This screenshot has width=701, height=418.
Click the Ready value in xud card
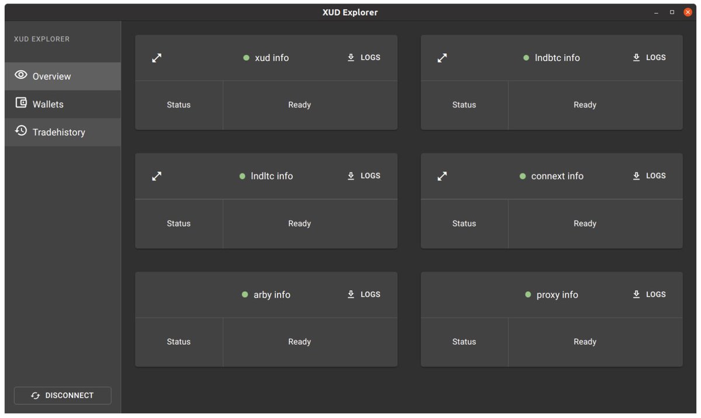tap(299, 105)
